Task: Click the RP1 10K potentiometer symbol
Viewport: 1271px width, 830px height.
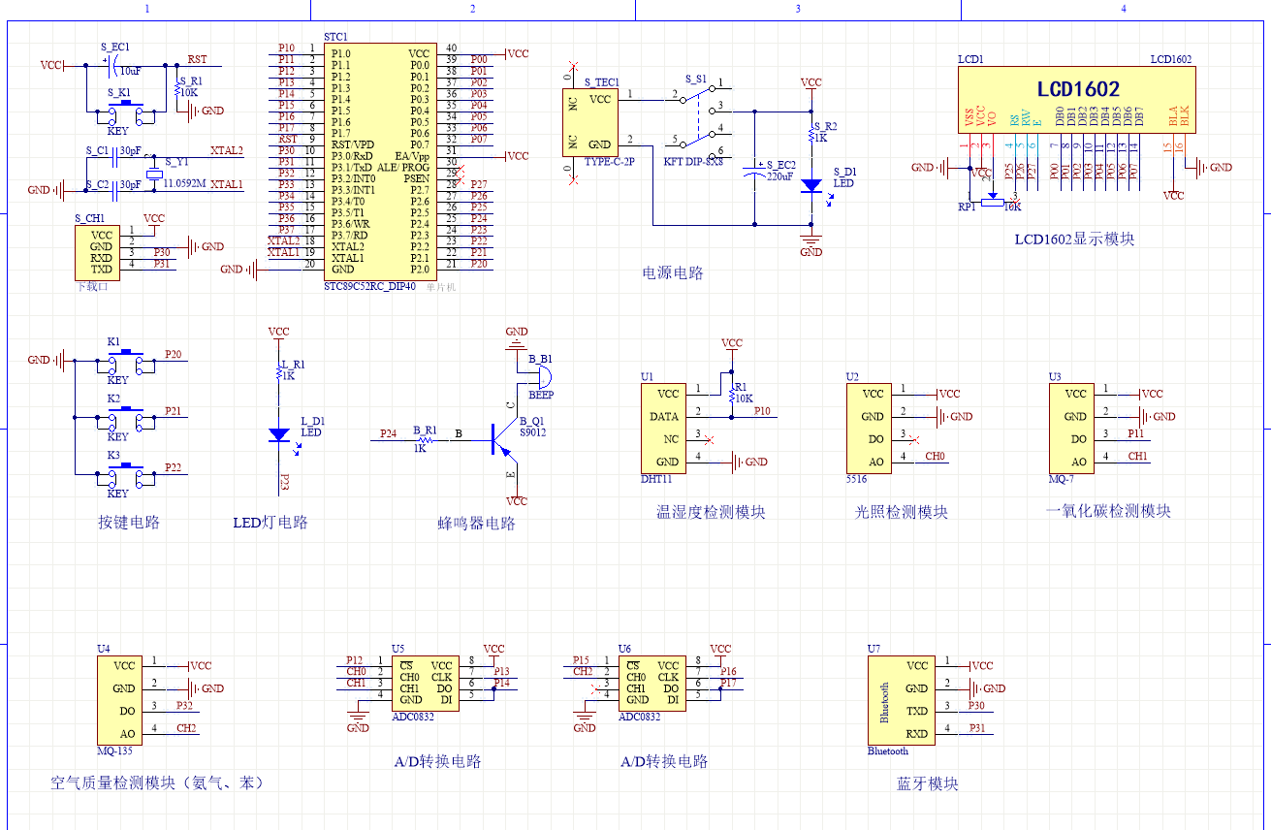Action: (991, 199)
